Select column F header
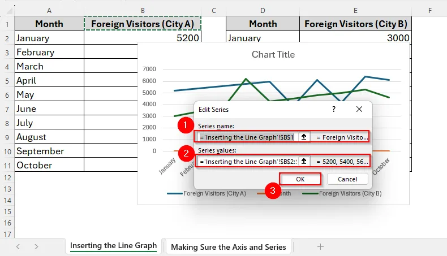Image resolution: width=447 pixels, height=256 pixels. (x=429, y=11)
